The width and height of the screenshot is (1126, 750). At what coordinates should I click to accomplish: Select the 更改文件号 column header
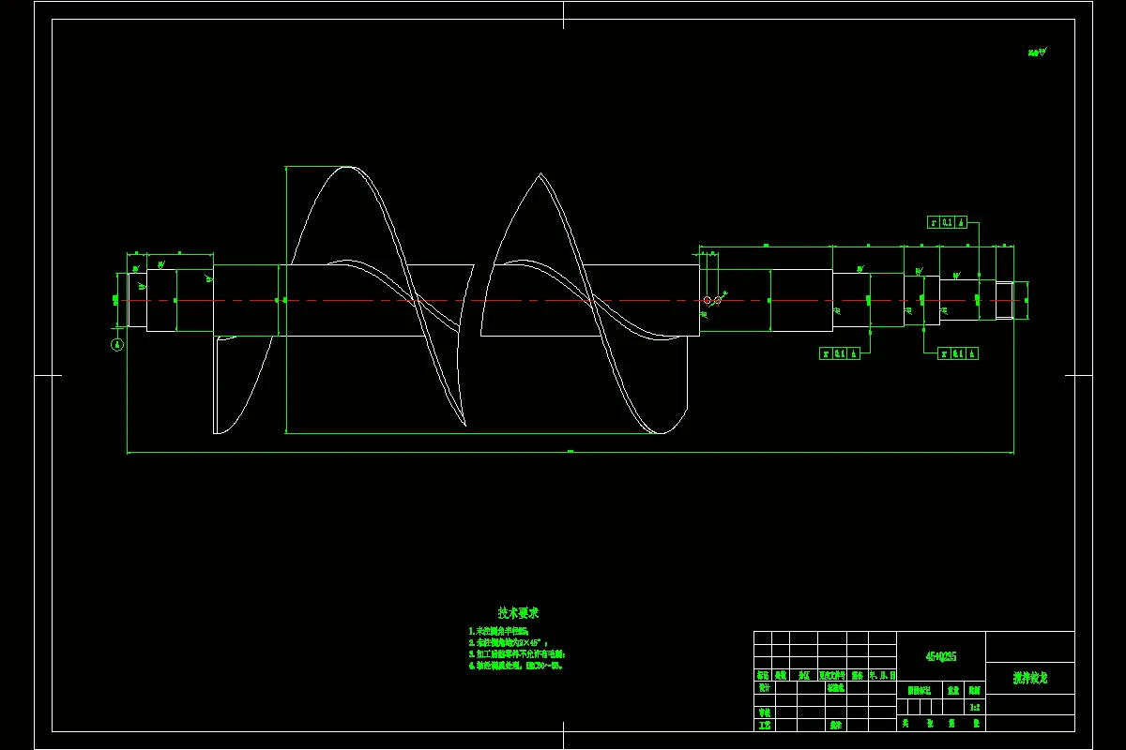click(x=832, y=675)
